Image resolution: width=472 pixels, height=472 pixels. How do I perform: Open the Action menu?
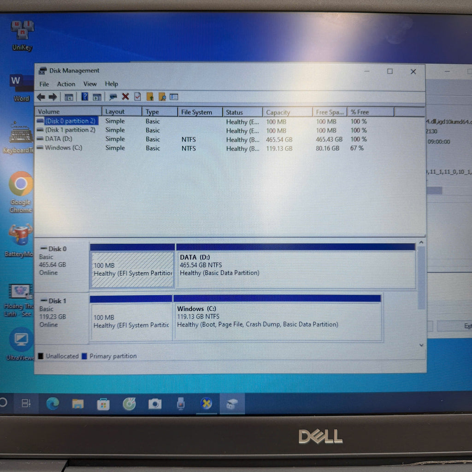tap(66, 84)
